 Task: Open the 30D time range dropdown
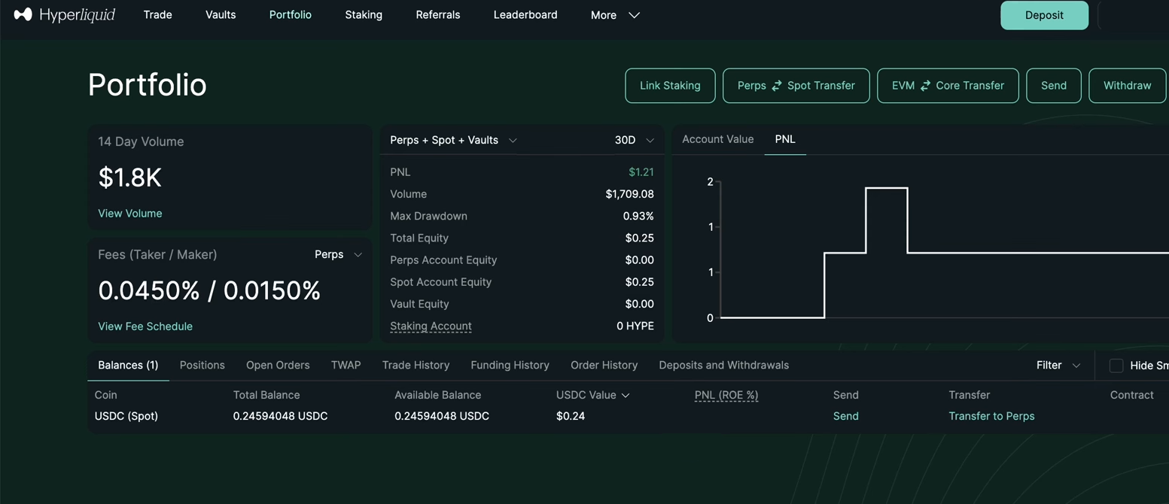[634, 140]
